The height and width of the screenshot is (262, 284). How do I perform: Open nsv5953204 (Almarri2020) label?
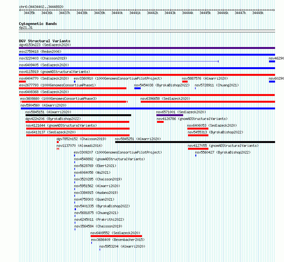122,246
